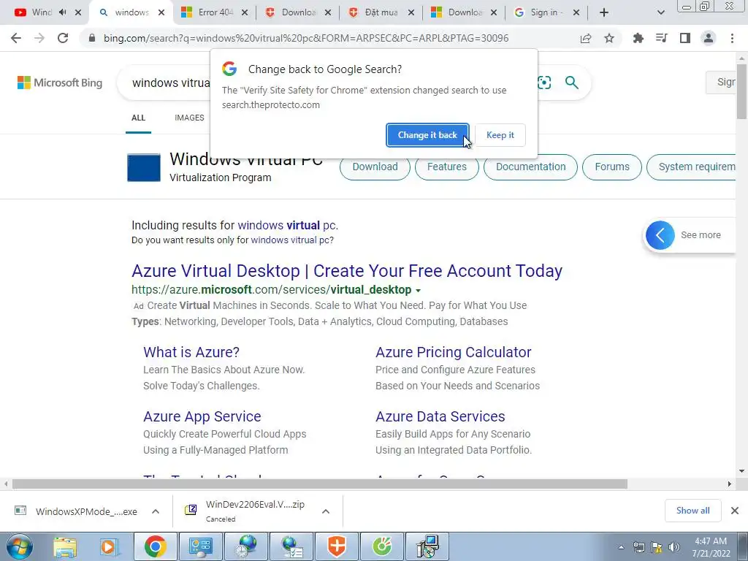Close the downloads bar
The height and width of the screenshot is (561, 748).
[735, 511]
